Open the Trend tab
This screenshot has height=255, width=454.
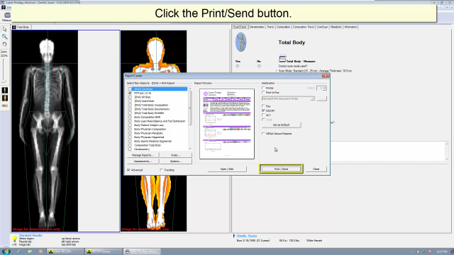coord(270,27)
